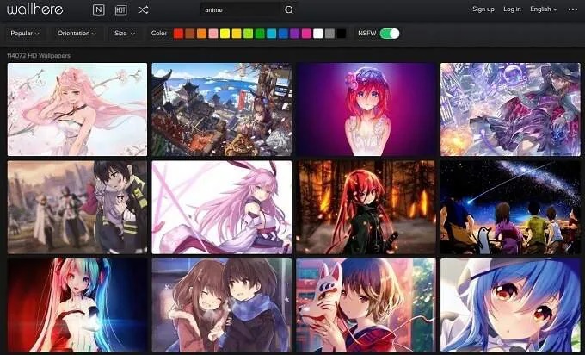Click the wallhere logo
This screenshot has width=585, height=355.
(x=35, y=9)
